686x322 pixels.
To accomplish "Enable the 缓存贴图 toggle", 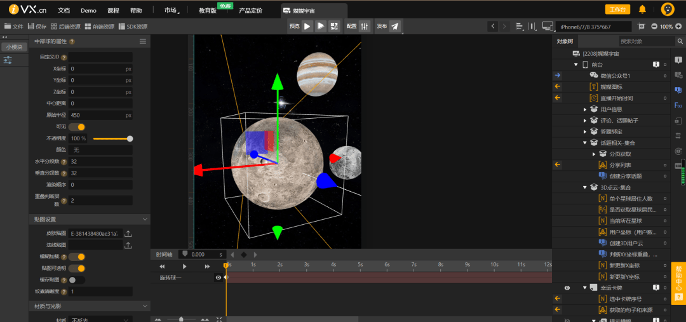I will click(76, 279).
